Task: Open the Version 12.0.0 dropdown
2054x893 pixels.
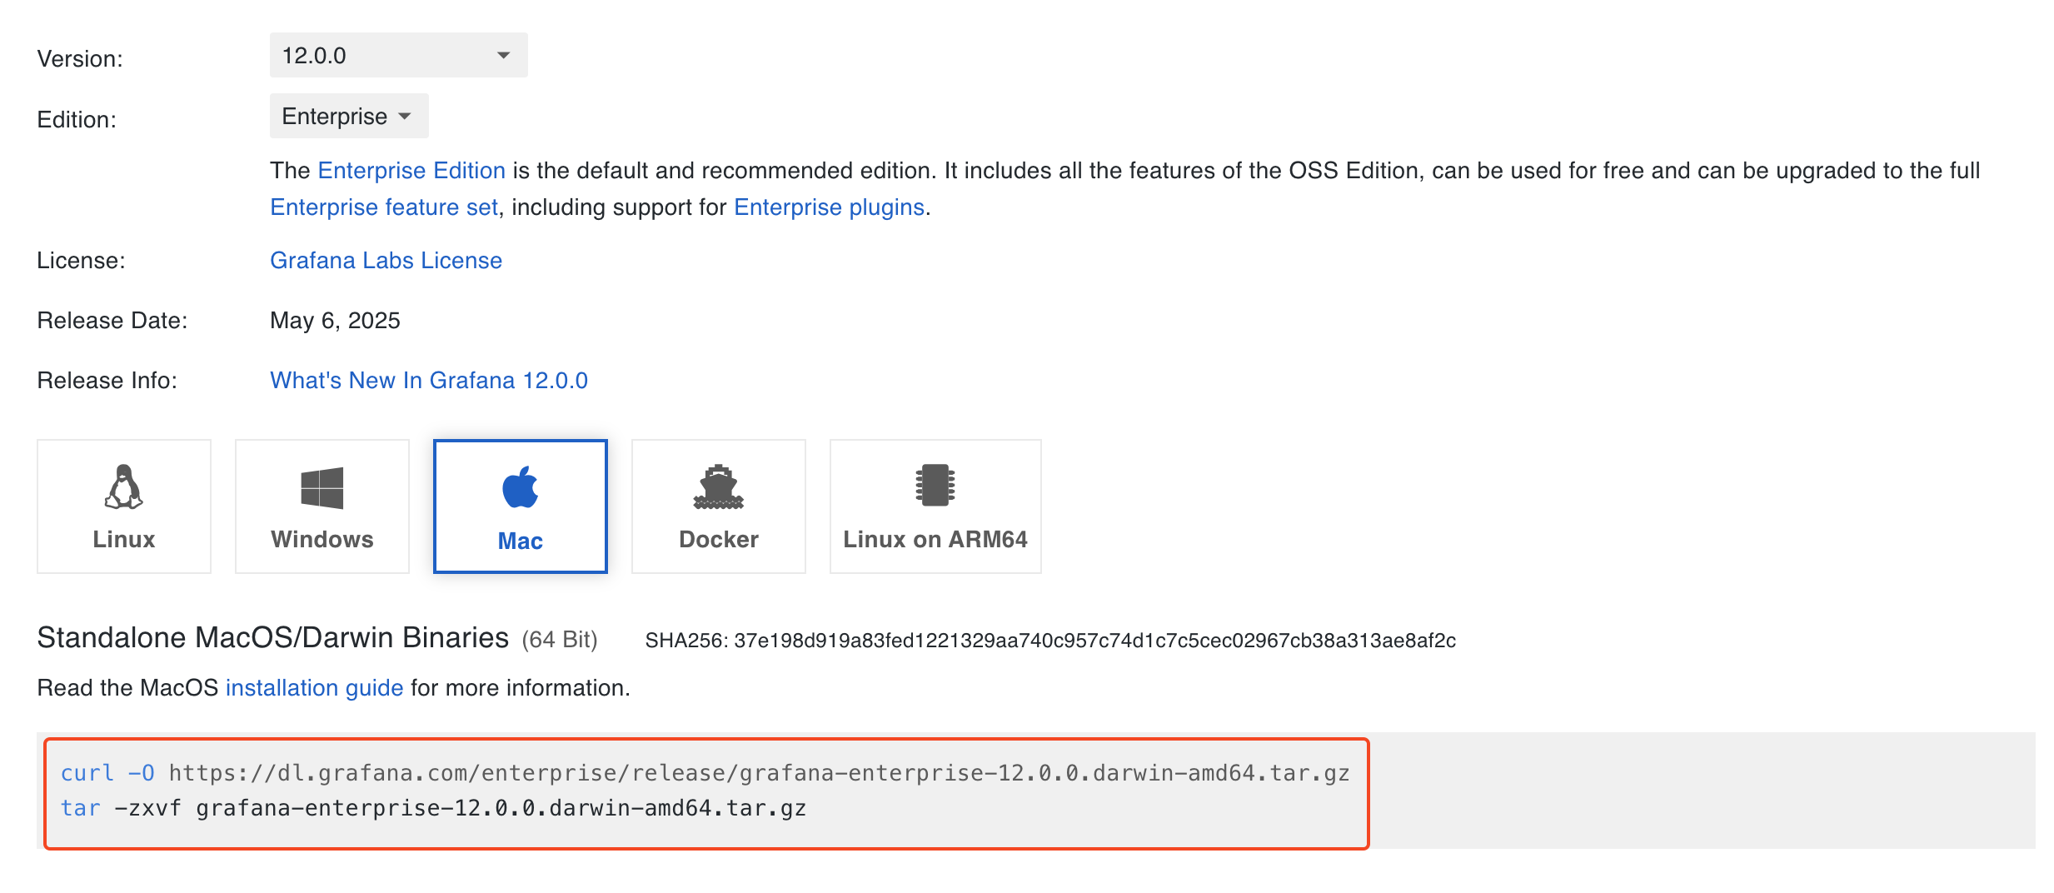Action: [398, 55]
